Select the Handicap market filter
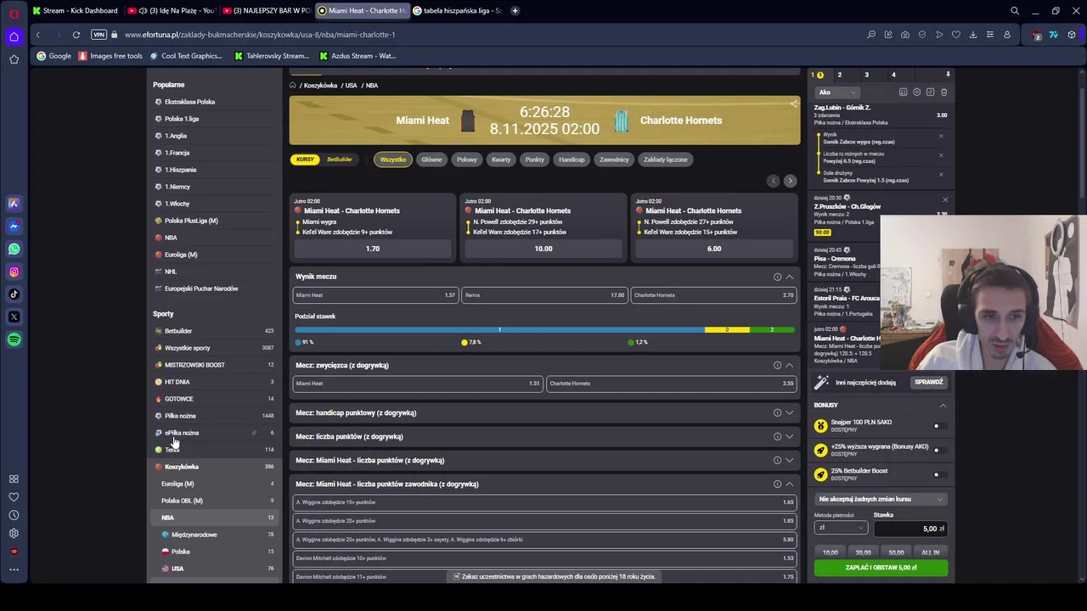Screen dimensions: 1087x611 (572, 160)
